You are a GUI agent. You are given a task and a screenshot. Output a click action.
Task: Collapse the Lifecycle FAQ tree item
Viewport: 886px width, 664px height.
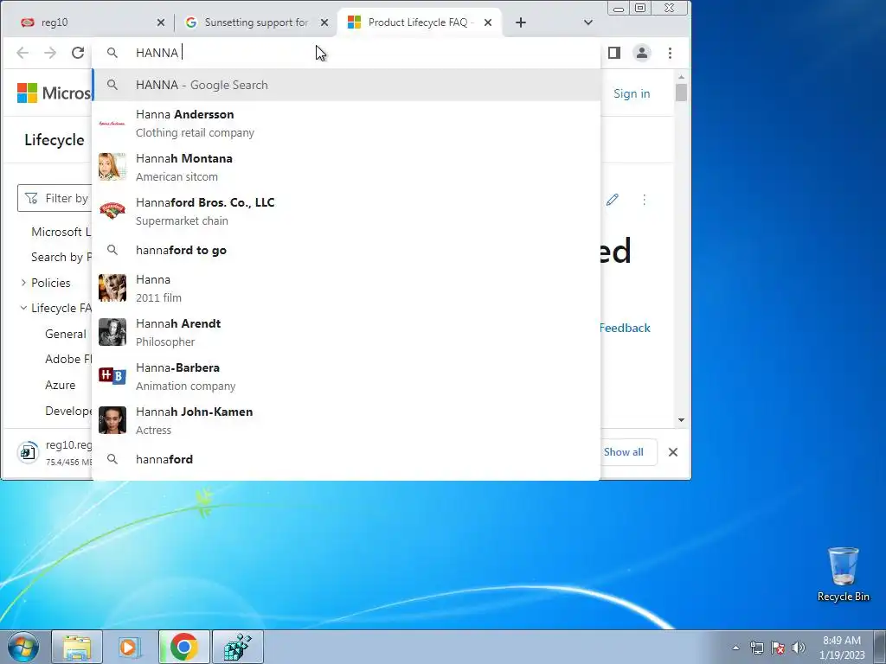23,308
